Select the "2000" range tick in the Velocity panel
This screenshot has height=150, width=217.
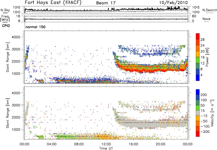16,117
